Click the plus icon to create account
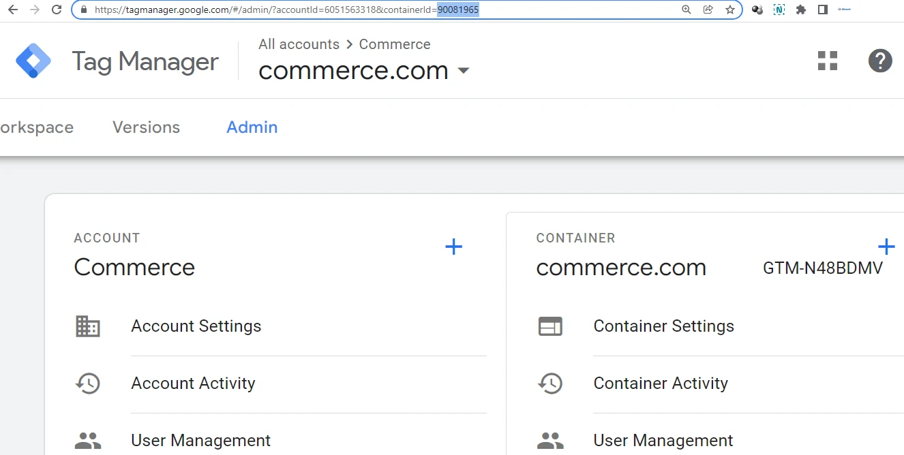This screenshot has width=904, height=455. tap(453, 247)
